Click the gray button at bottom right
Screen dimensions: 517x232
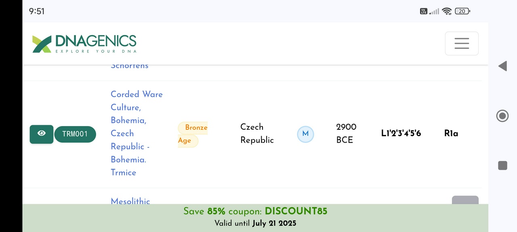pos(465,200)
